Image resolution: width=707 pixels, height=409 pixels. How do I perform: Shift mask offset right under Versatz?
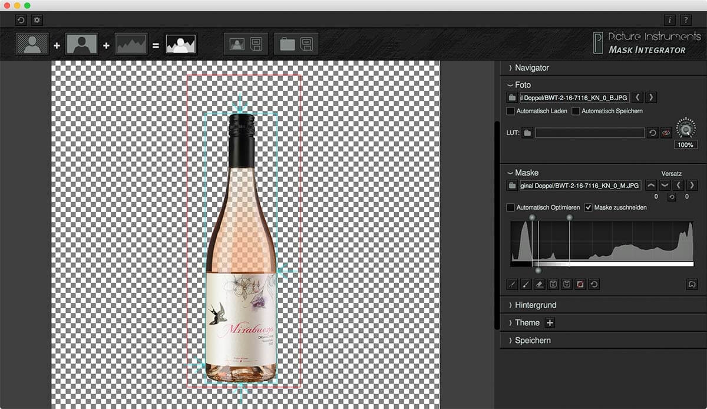point(692,185)
